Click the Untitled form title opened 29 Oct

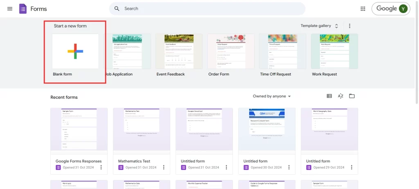318,161
